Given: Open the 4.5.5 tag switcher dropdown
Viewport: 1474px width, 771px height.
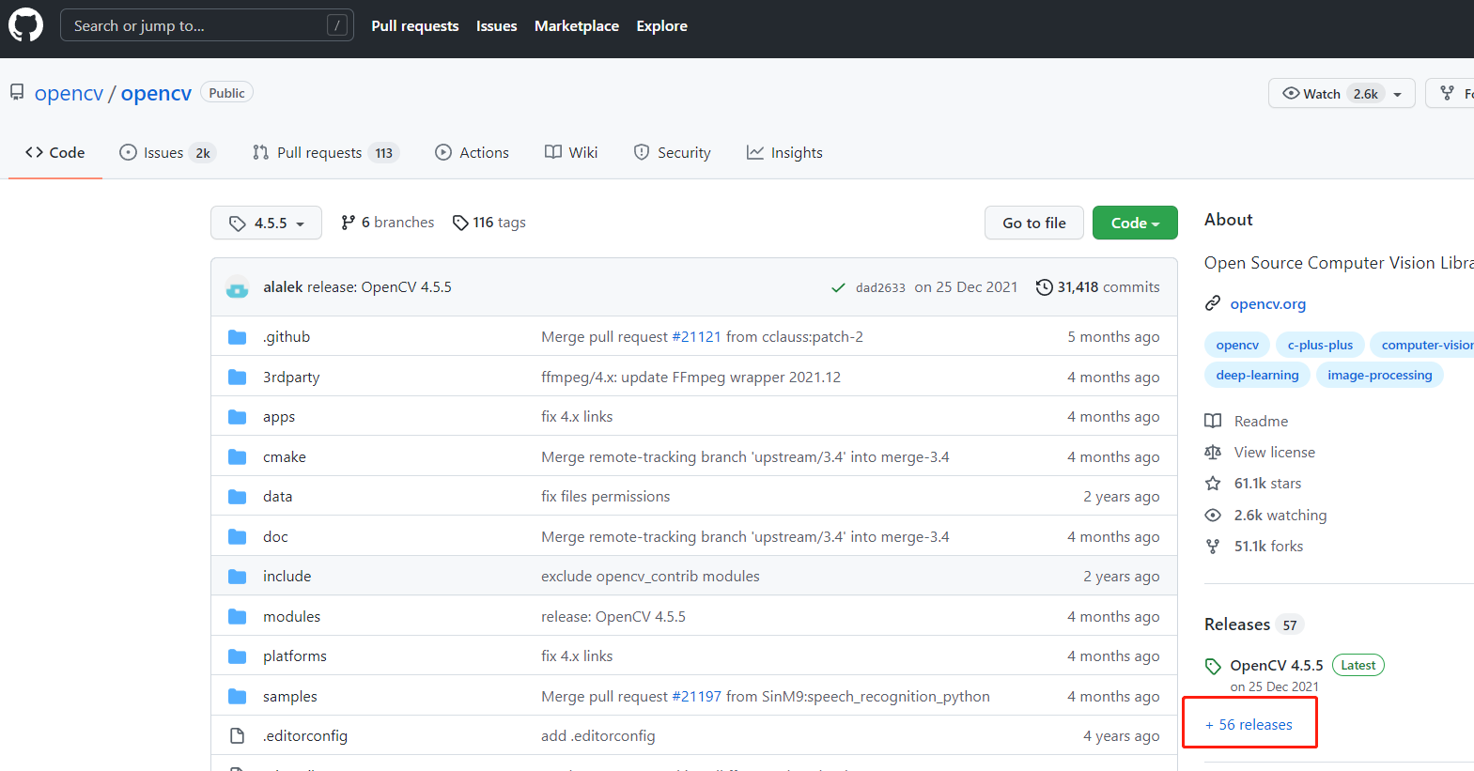Looking at the screenshot, I should [266, 223].
